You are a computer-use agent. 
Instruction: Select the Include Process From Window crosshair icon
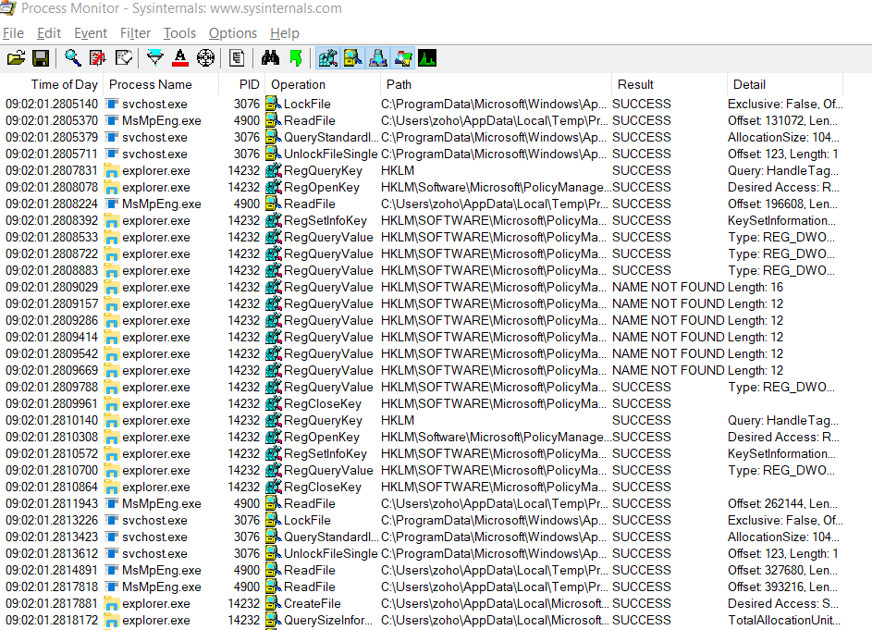206,58
